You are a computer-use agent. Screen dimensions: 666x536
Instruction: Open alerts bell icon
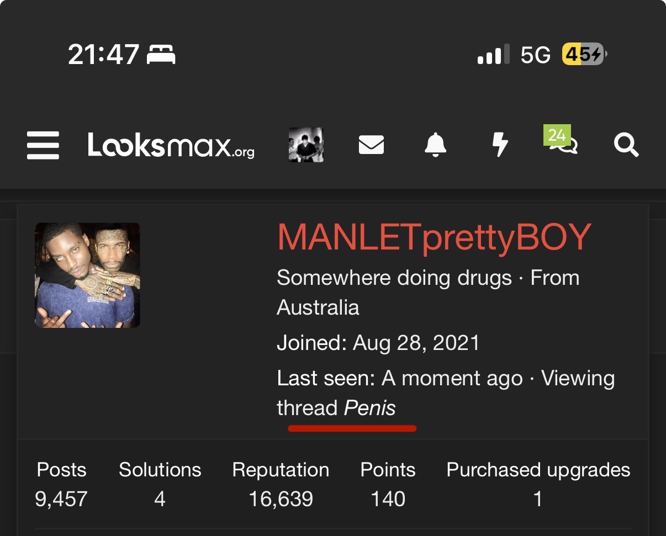click(435, 145)
